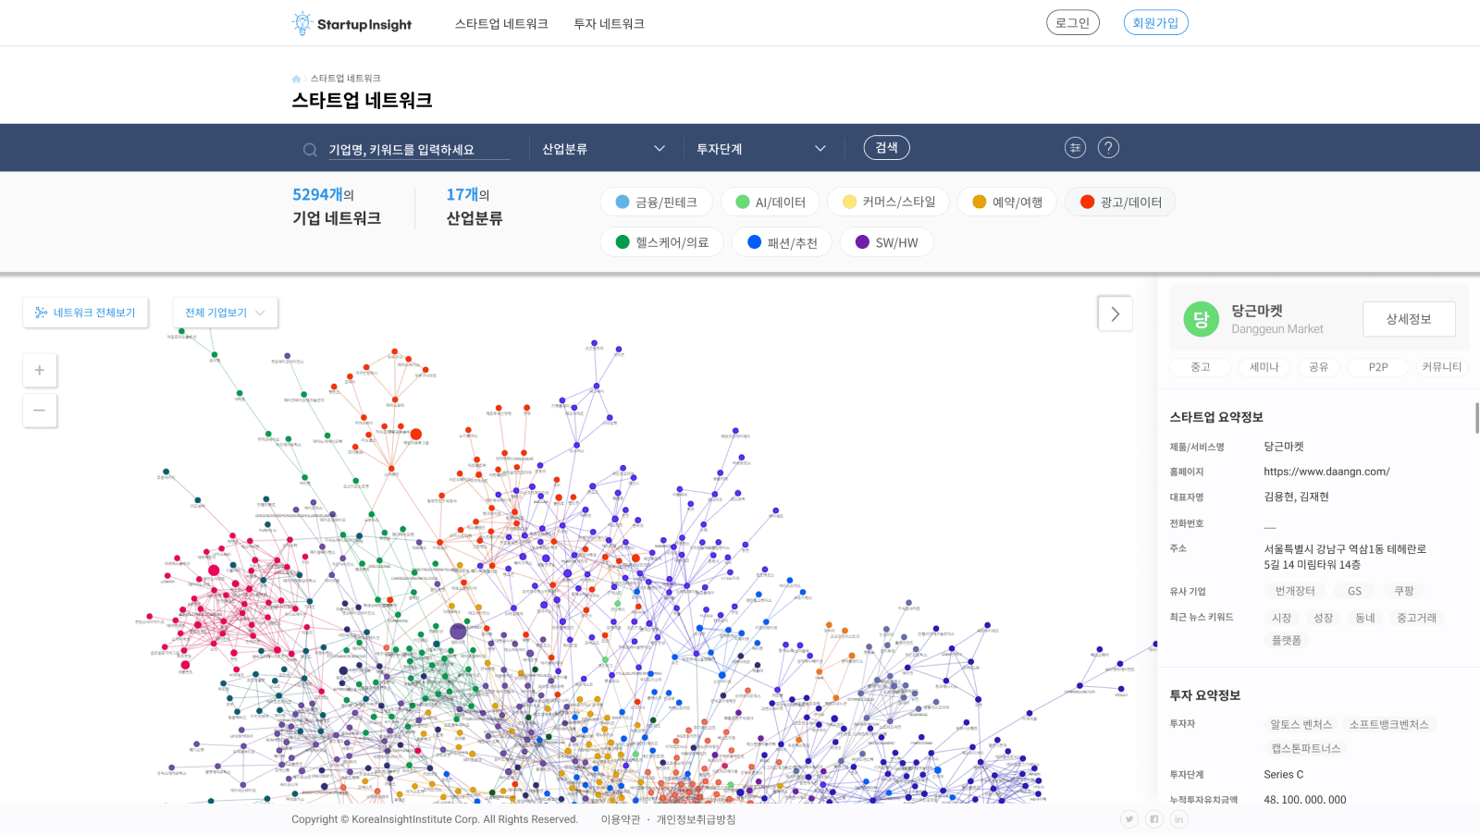Open the 스타트업 네트워크 menu item
1480x835 pixels.
(x=501, y=24)
